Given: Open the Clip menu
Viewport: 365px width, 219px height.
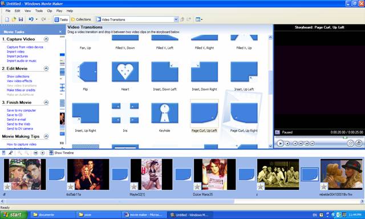Looking at the screenshot, I should tap(50, 11).
